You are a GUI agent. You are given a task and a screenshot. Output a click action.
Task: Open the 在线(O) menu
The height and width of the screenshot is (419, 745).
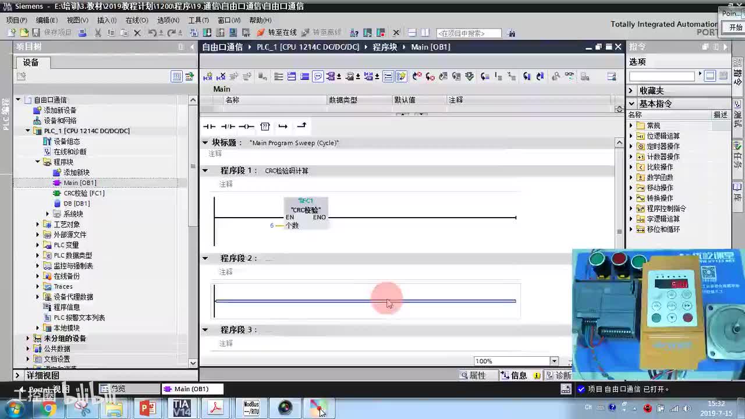[x=137, y=20]
